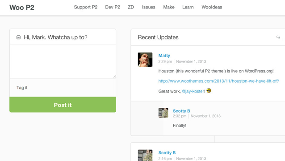Image resolution: width=285 pixels, height=161 pixels.
Task: Click the smiley emoticon after jay-koster
Action: click(x=209, y=90)
